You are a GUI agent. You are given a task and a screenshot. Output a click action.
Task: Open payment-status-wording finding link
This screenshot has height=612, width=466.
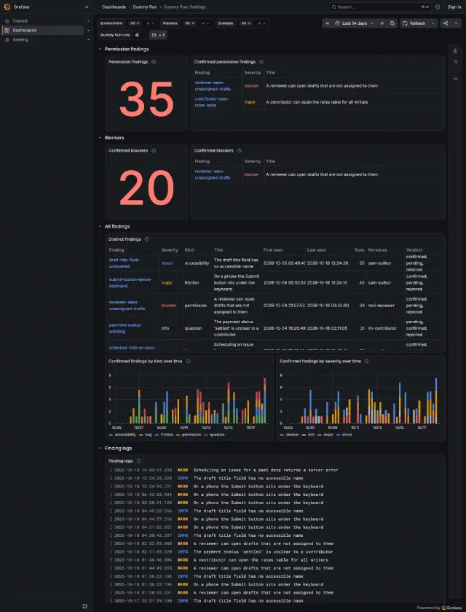click(125, 328)
